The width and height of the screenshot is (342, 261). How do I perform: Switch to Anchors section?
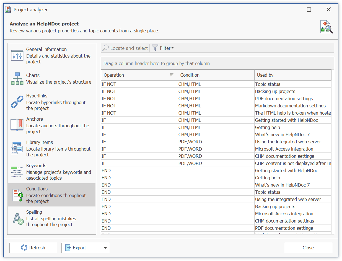click(52, 125)
